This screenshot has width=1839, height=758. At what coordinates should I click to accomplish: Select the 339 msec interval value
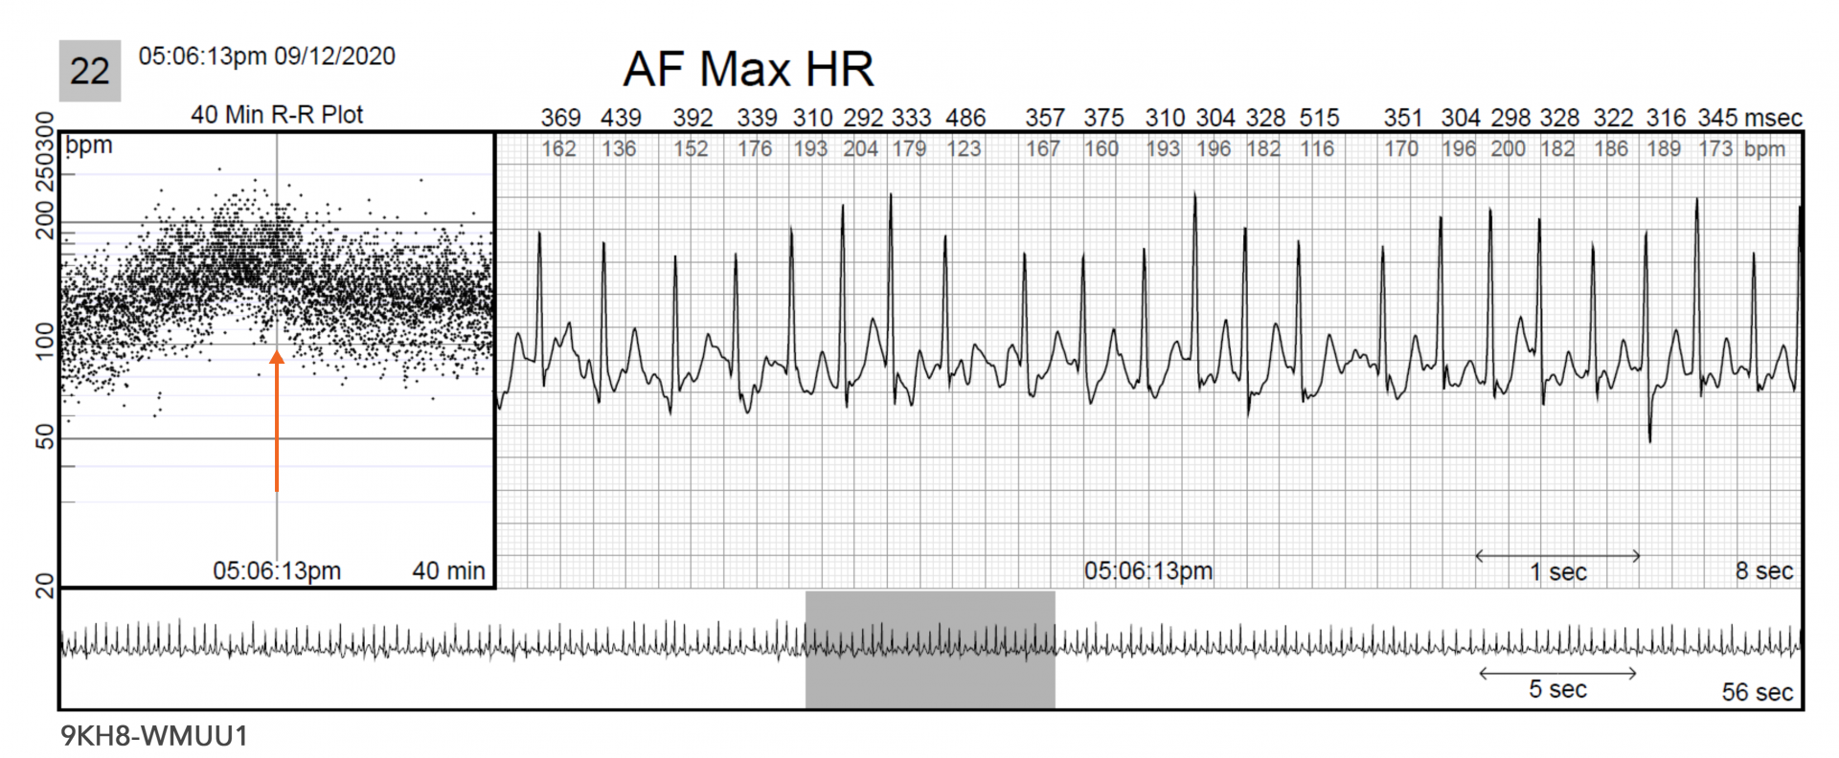click(x=757, y=118)
